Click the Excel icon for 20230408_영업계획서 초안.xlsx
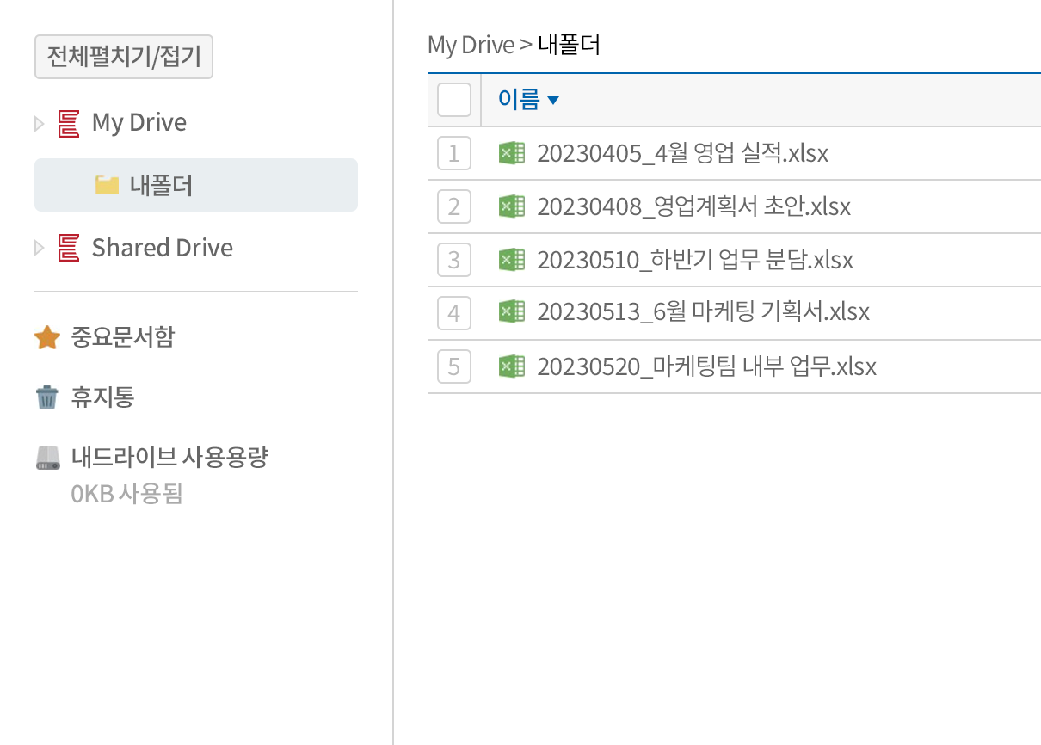The image size is (1041, 745). 512,206
